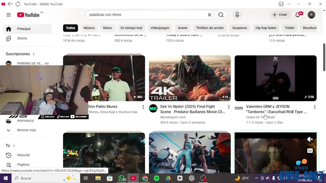Open Valentino GRM video options menu
The width and height of the screenshot is (326, 183).
point(315,107)
